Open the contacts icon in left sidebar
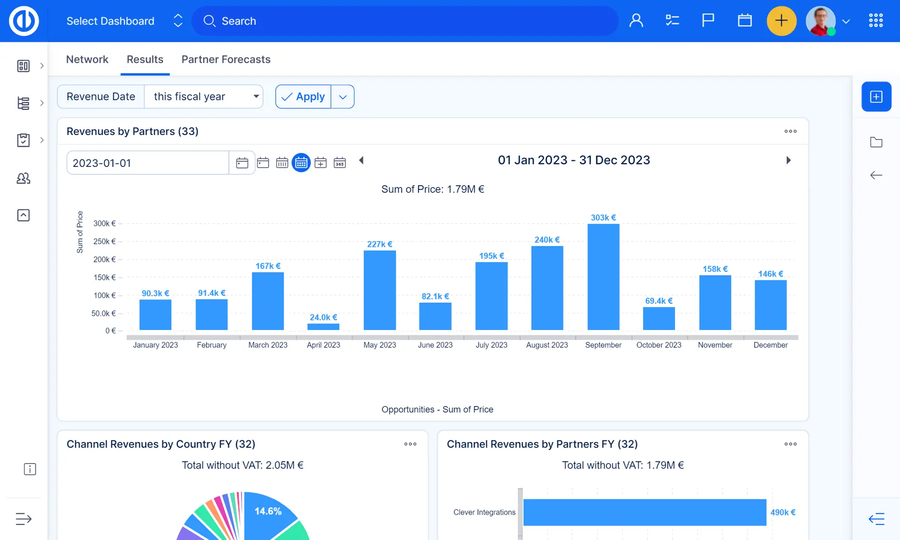900x540 pixels. click(23, 178)
